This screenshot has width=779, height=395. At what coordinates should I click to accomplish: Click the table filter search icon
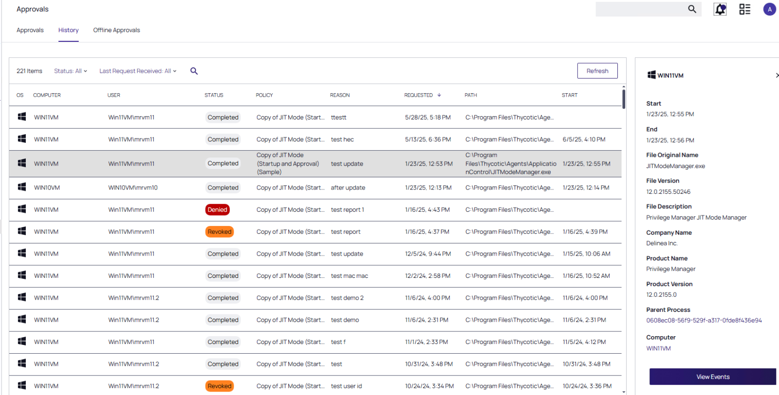[x=194, y=71]
